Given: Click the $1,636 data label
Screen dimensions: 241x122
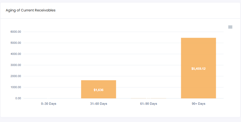Looking at the screenshot, I should pyautogui.click(x=98, y=90).
